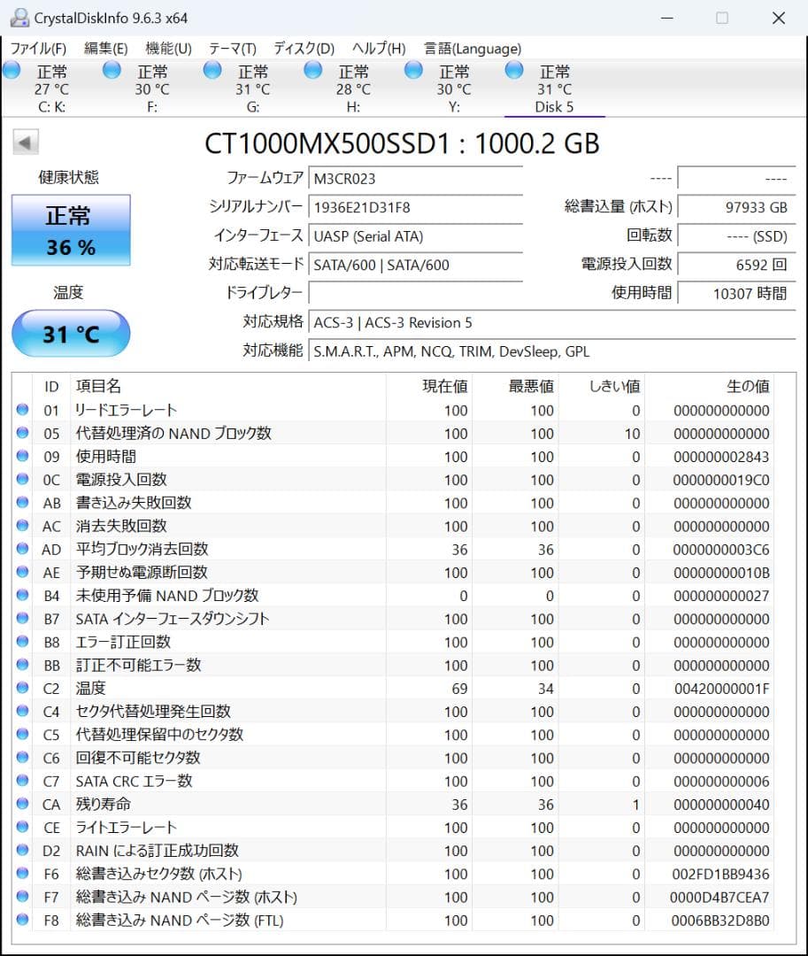This screenshot has height=956, width=808.
Task: Click the しきい値 column header
Action: (614, 386)
